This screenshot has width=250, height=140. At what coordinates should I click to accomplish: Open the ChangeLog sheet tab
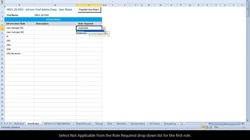pos(170,124)
